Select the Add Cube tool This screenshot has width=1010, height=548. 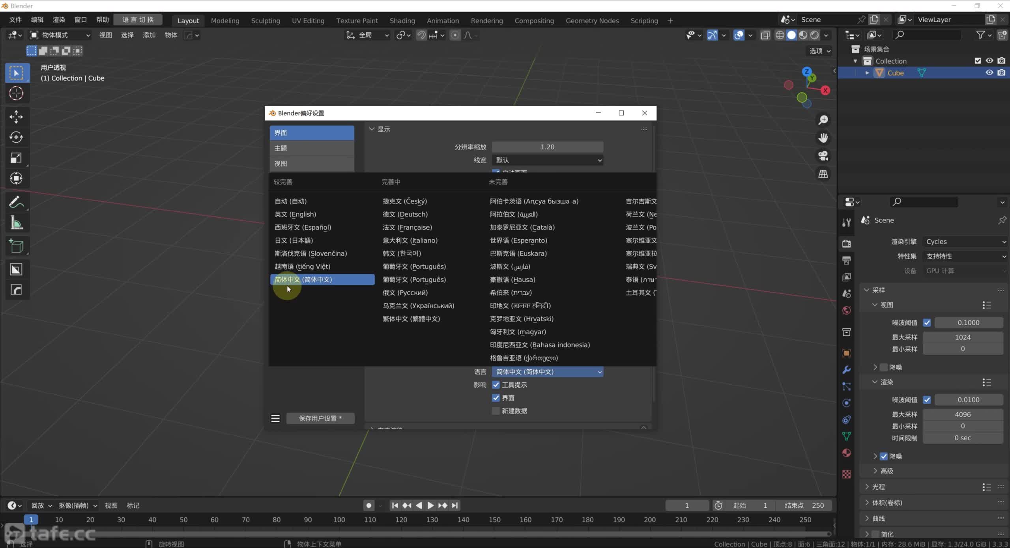pyautogui.click(x=16, y=246)
